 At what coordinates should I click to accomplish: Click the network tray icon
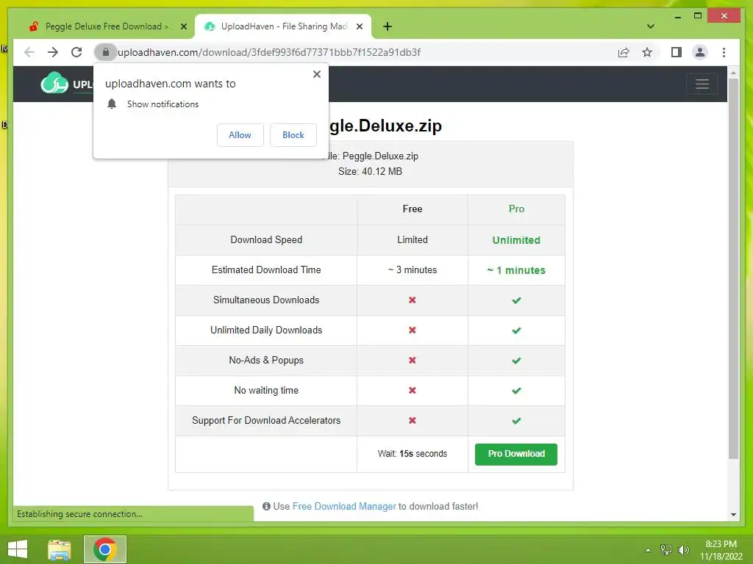point(665,550)
